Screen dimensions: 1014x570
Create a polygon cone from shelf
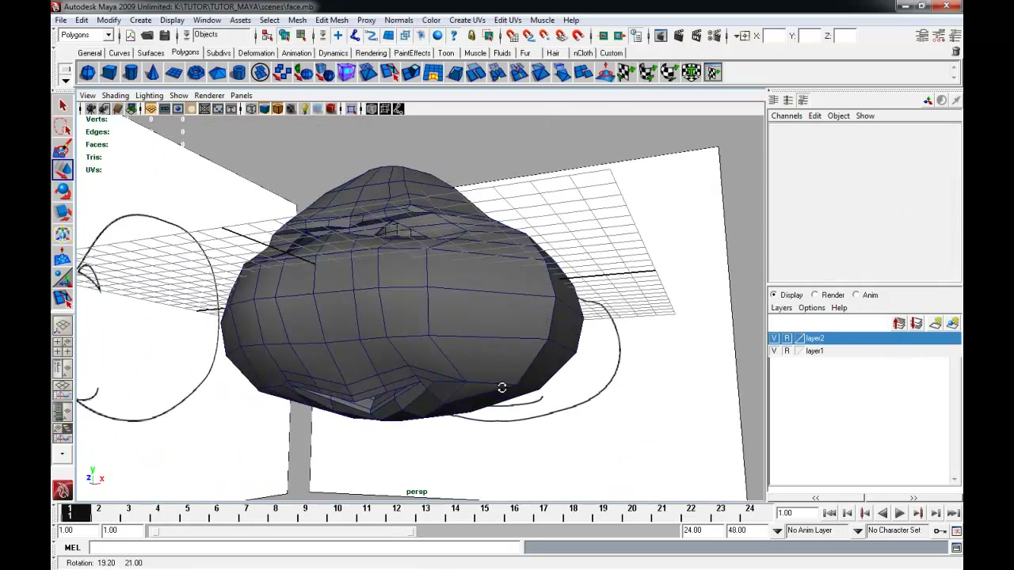[151, 73]
